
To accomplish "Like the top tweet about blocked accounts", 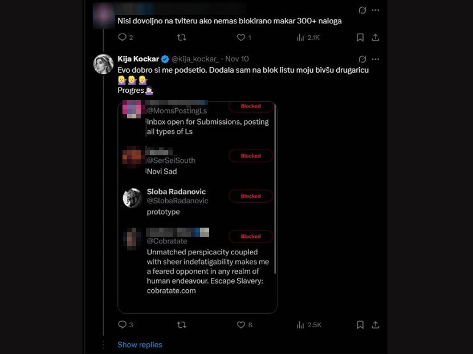I will pyautogui.click(x=241, y=38).
